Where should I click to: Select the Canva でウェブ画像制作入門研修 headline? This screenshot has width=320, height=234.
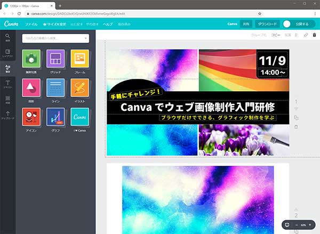click(x=197, y=107)
